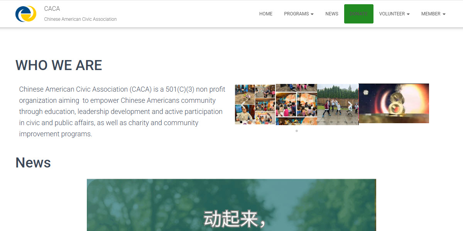
Task: Click the golden number 8 video thumbnail
Action: tap(394, 103)
